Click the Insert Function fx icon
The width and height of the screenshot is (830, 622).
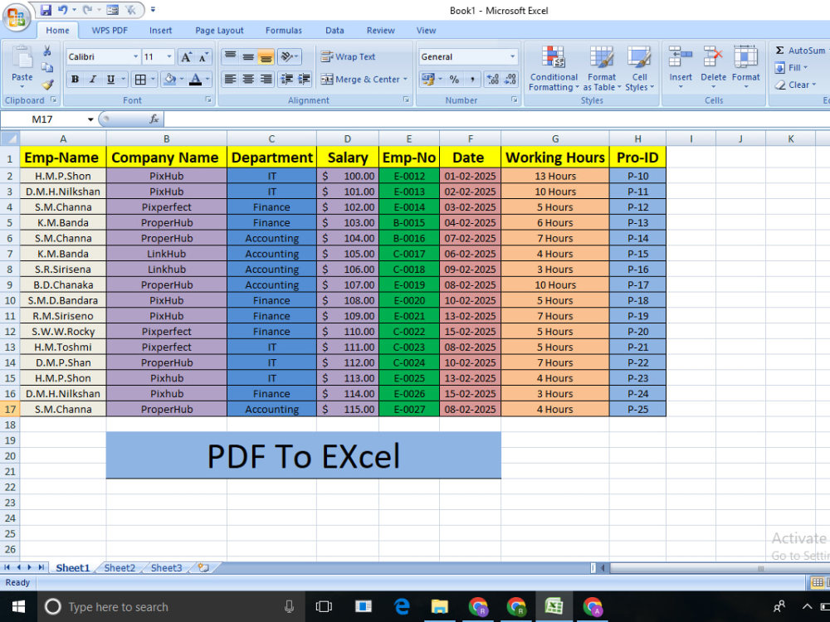click(154, 119)
